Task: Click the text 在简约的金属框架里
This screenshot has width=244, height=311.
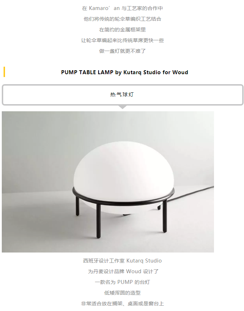Action: coord(123,30)
